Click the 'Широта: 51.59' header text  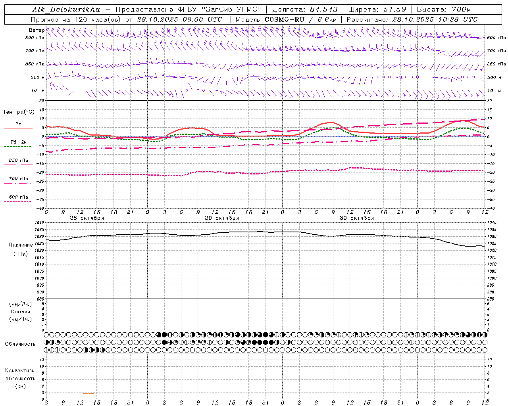377,10
